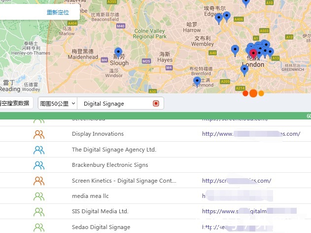
Task: Click the Colne Valley Regional Park label
Action: [149, 34]
